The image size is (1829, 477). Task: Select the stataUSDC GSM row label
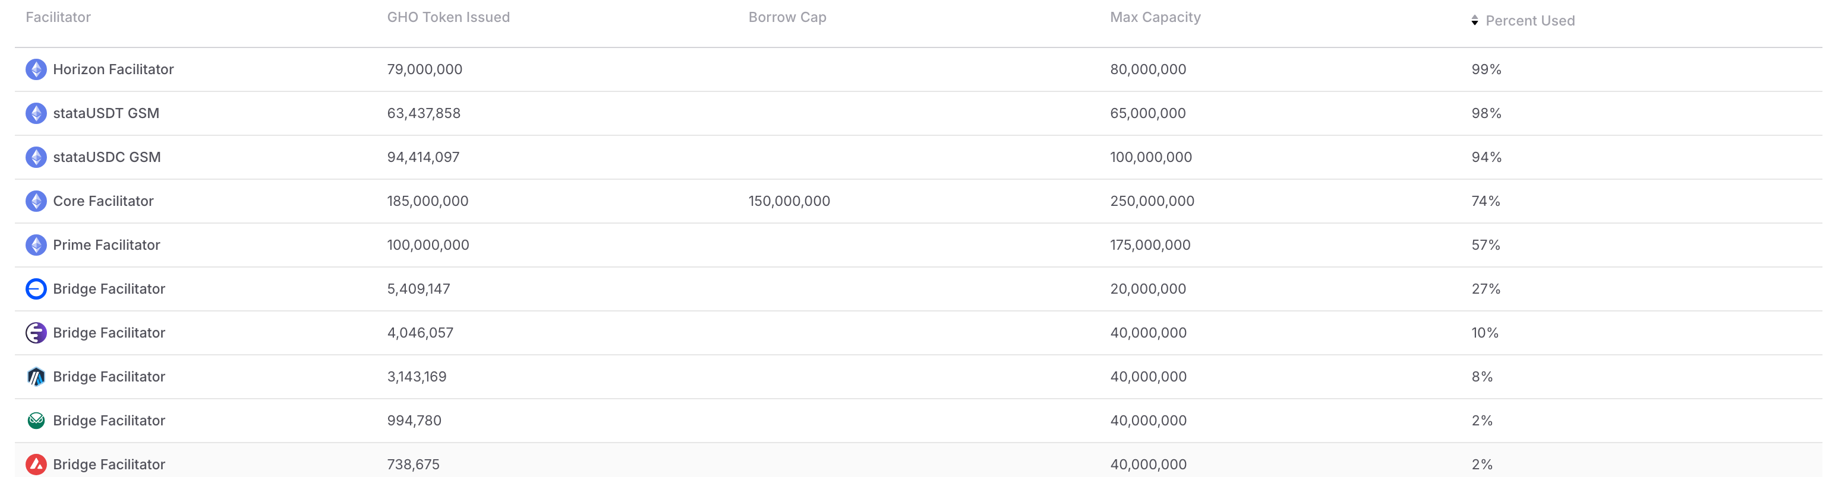coord(106,157)
